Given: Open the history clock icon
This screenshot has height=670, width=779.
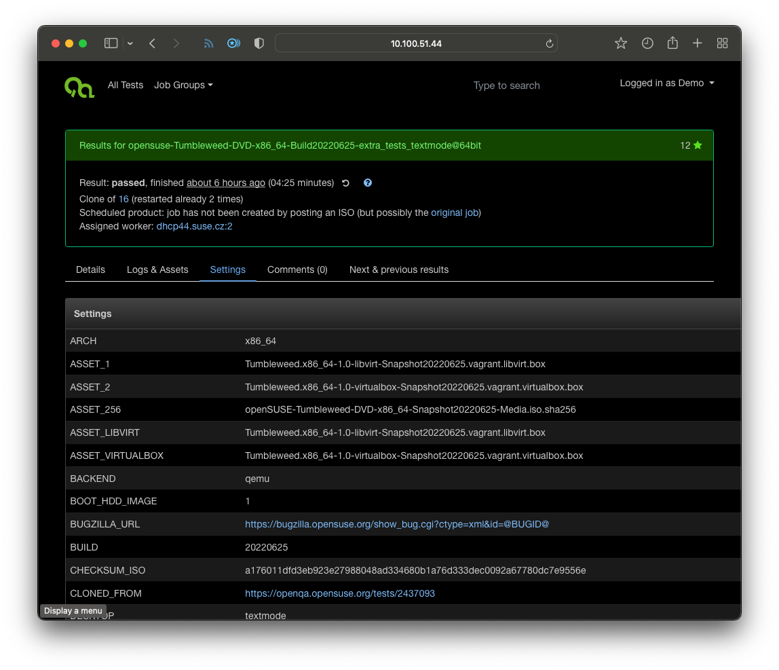Looking at the screenshot, I should [x=647, y=43].
